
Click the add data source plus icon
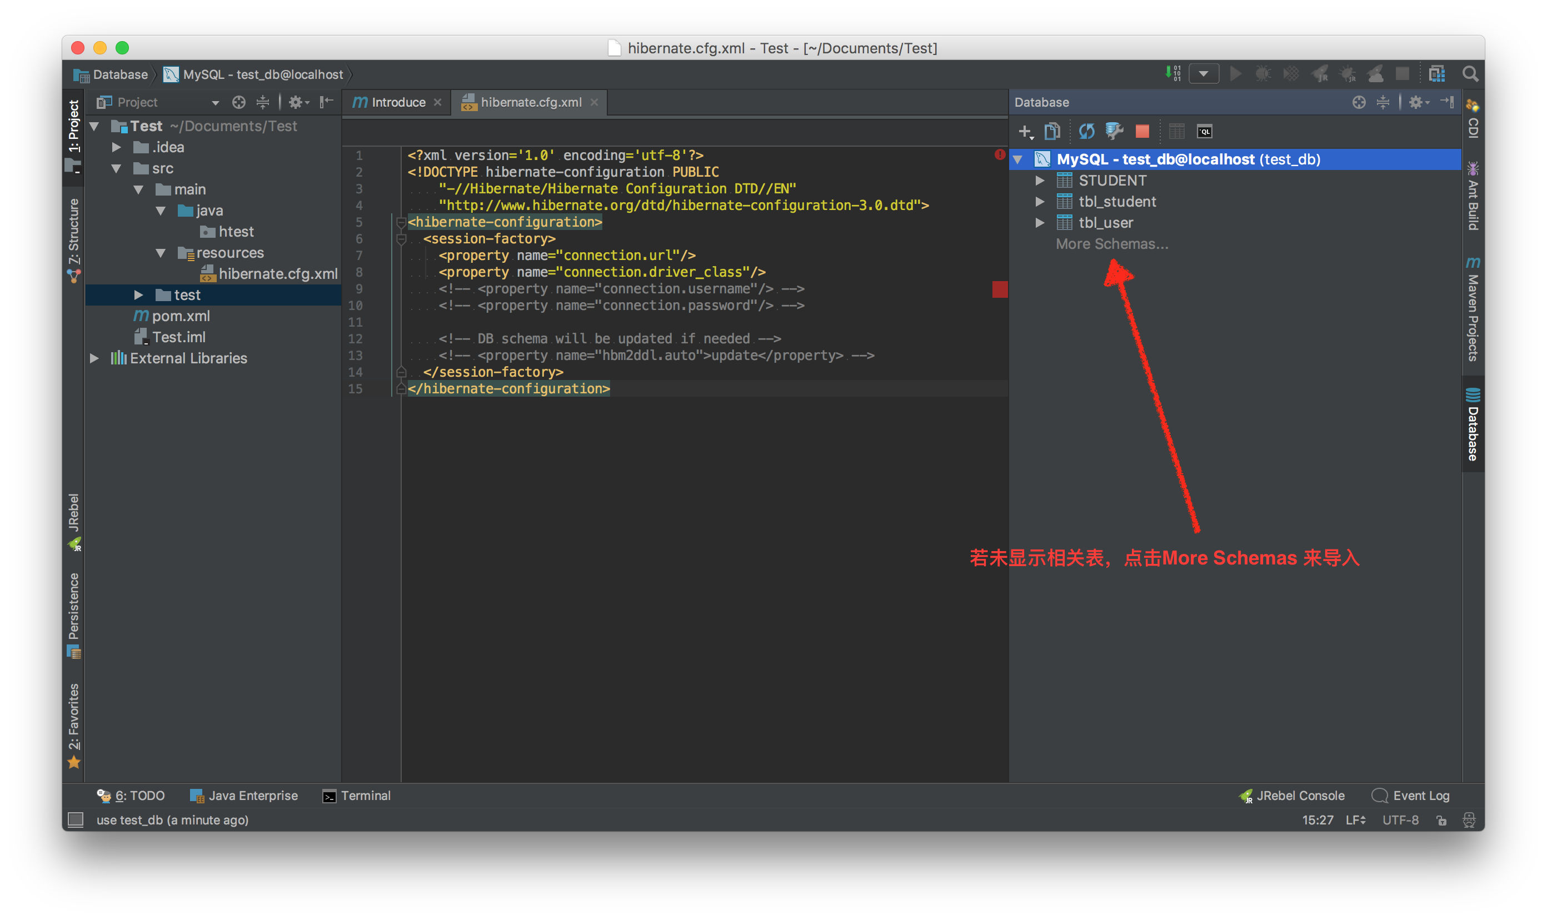1026,132
